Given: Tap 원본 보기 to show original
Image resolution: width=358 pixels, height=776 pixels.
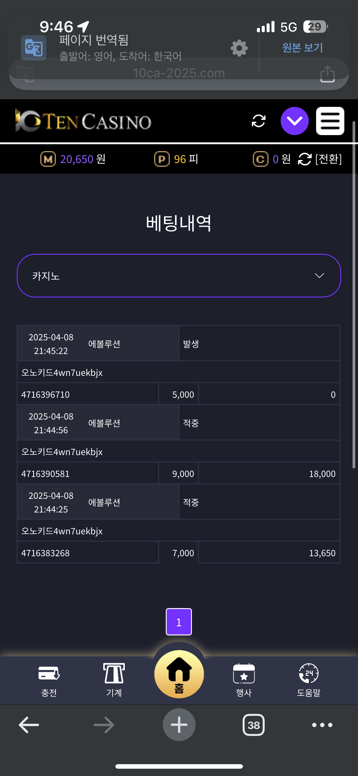Looking at the screenshot, I should (x=302, y=48).
